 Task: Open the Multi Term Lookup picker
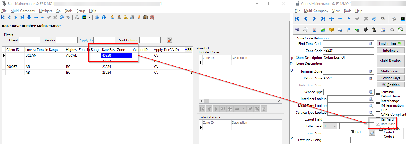[x=371, y=106]
